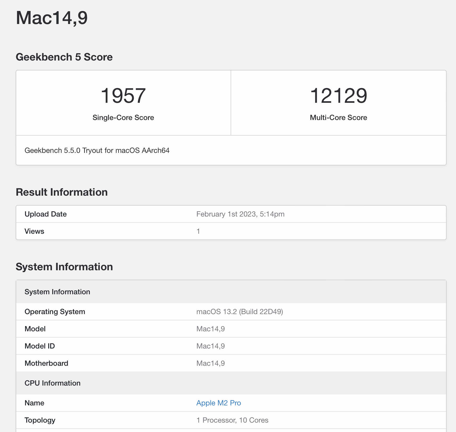Click the System Information heading
This screenshot has height=432, width=456.
[64, 267]
